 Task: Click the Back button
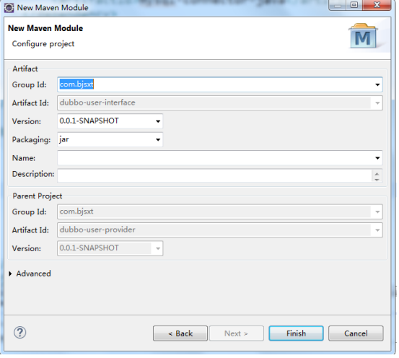180,333
